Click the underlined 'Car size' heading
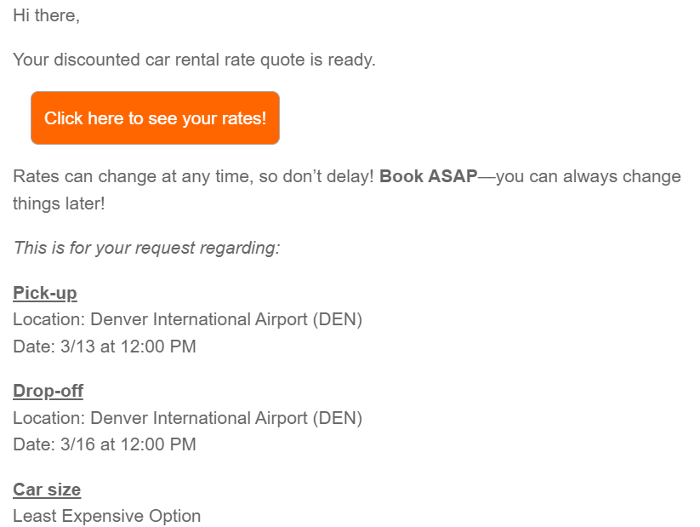The image size is (700, 527). click(x=47, y=490)
